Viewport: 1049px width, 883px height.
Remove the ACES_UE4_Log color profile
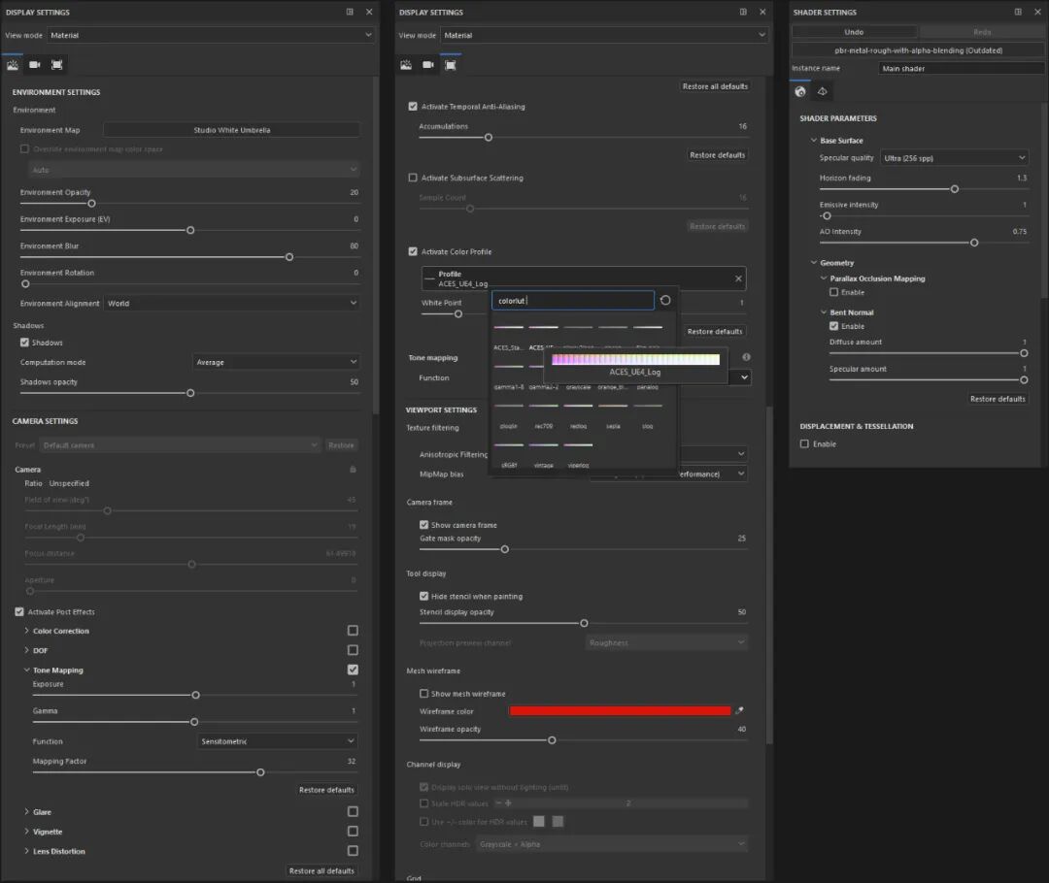738,278
